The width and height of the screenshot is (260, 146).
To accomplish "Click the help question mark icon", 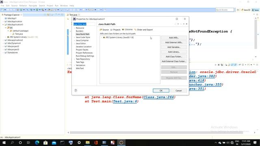I will [x=76, y=90].
